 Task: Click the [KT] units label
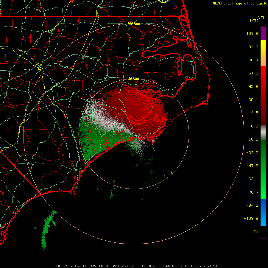(x=254, y=21)
